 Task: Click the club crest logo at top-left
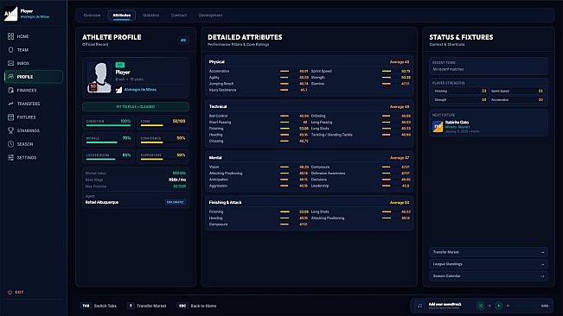click(10, 14)
